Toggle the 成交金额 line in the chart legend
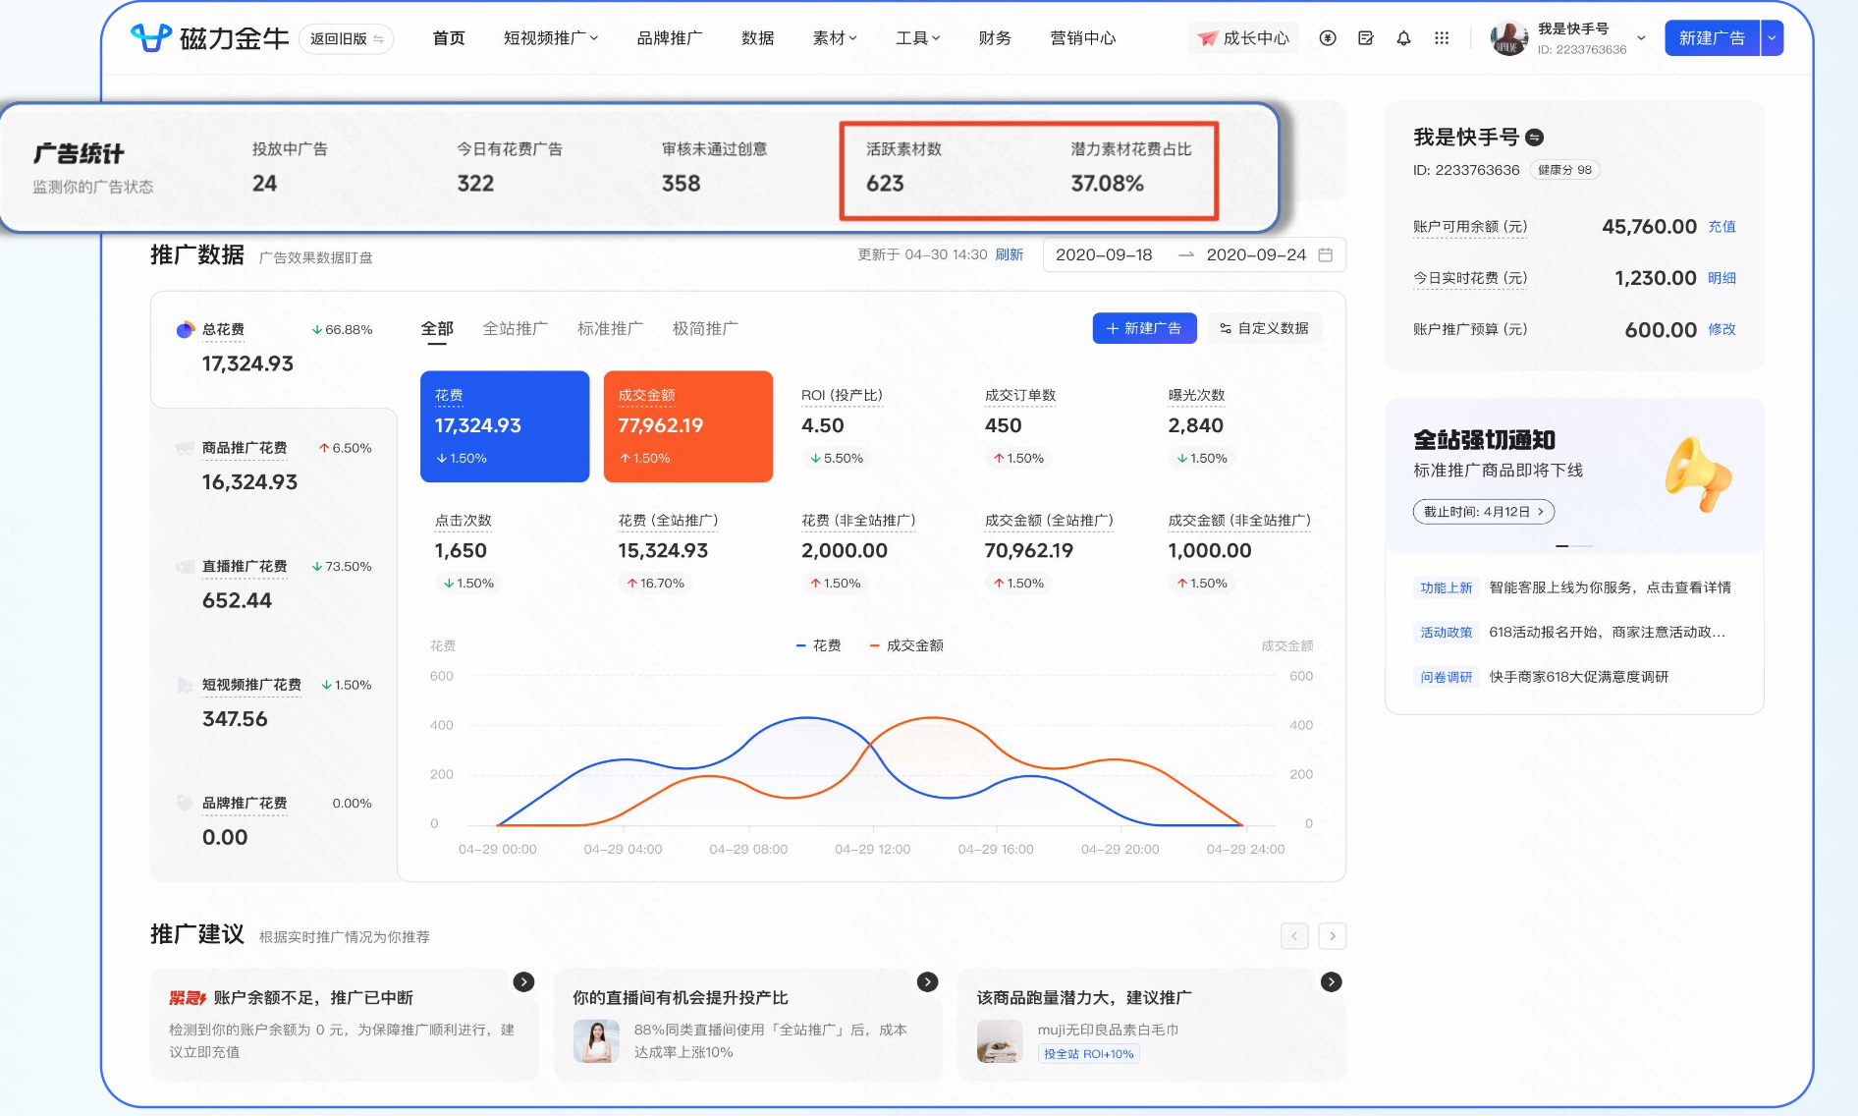Viewport: 1858px width, 1116px height. tap(907, 645)
